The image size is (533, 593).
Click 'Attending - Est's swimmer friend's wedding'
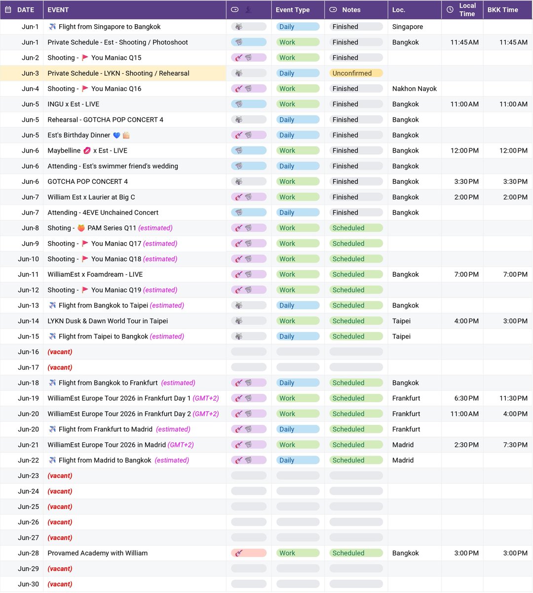(x=113, y=167)
